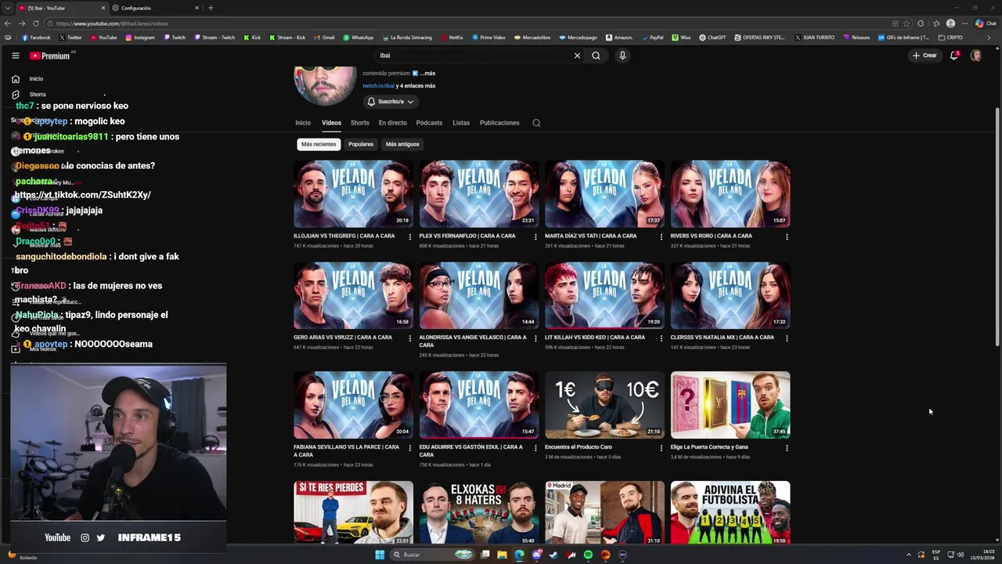
Task: Open the twitch.tv/ibai channel link
Action: [x=378, y=85]
